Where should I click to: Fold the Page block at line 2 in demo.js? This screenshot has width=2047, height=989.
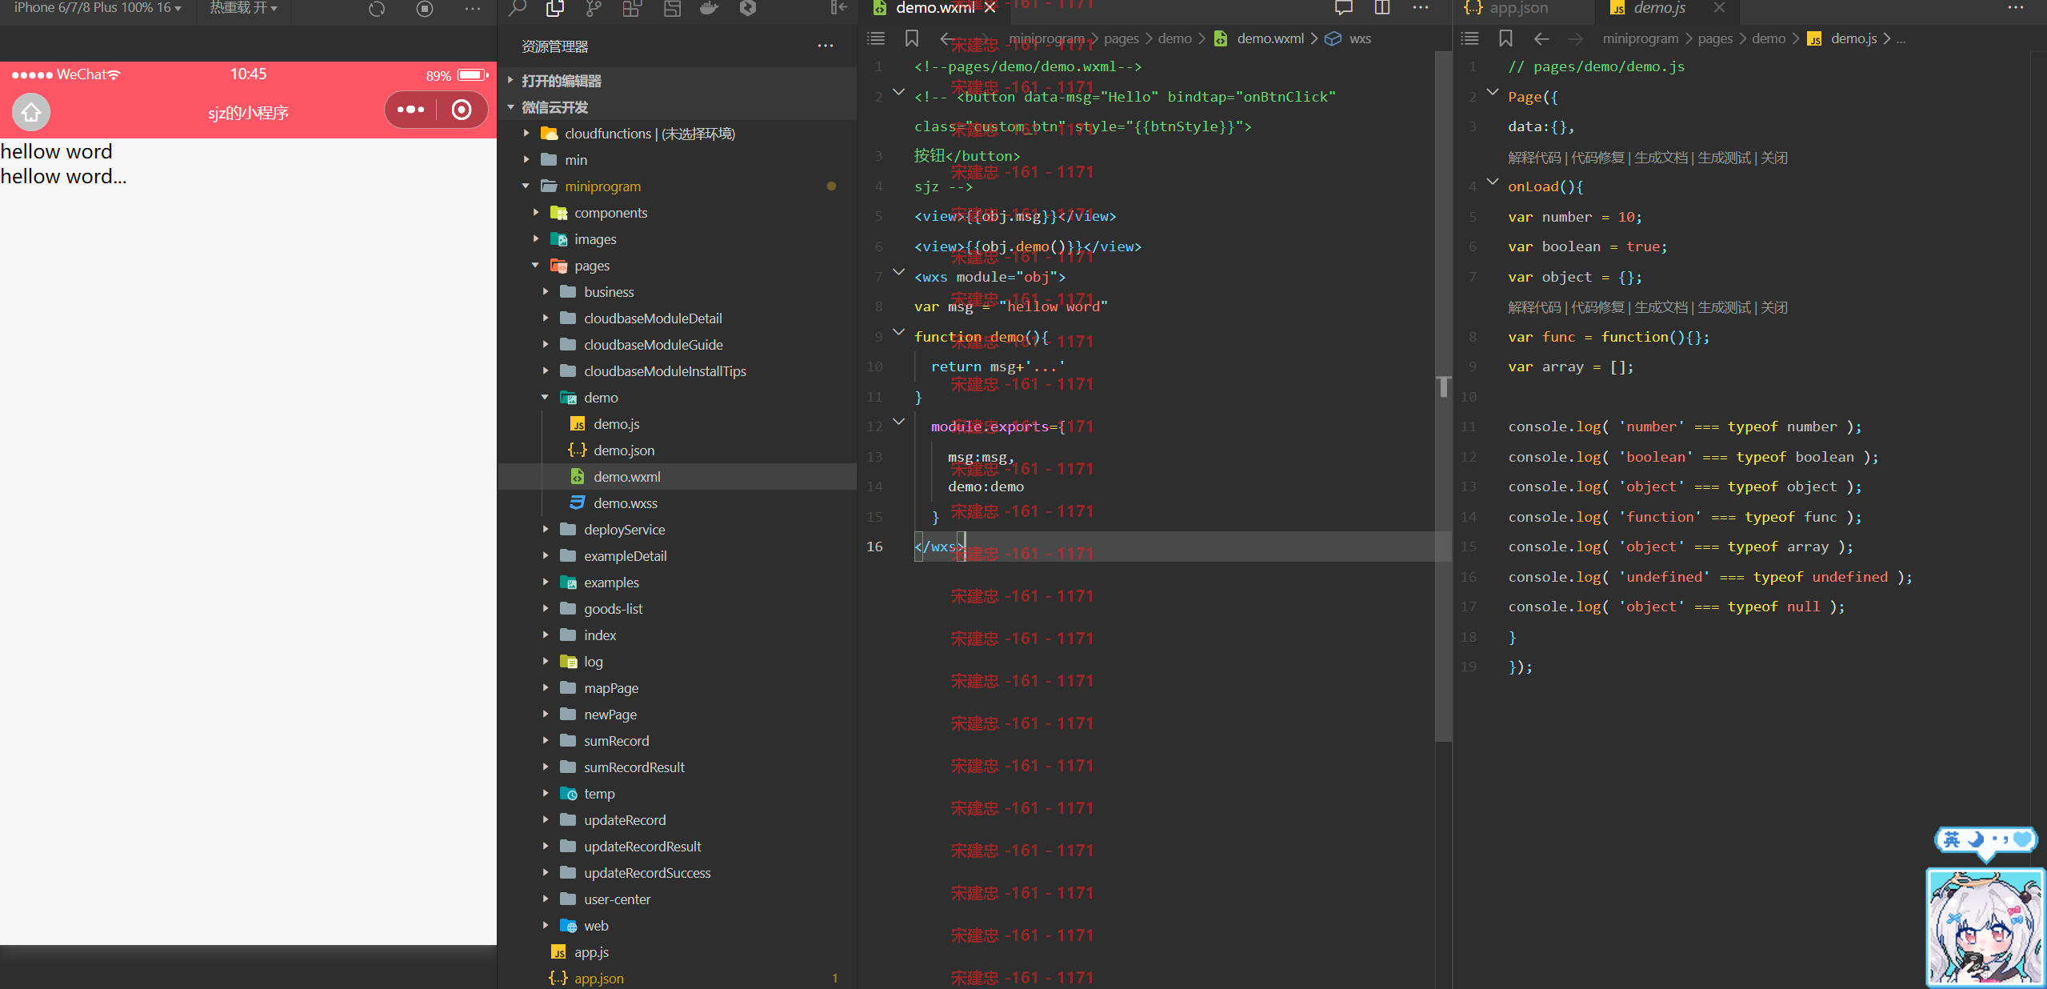[1493, 93]
